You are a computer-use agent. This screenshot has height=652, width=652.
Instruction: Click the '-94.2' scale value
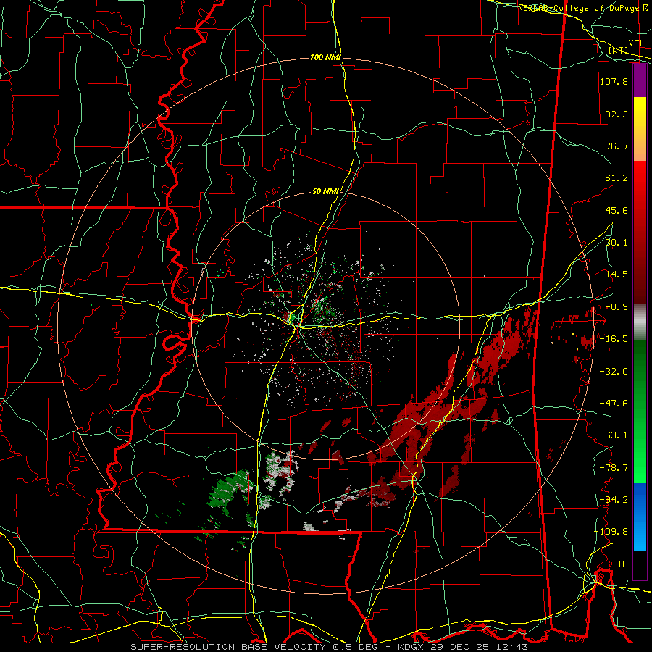[x=614, y=499]
